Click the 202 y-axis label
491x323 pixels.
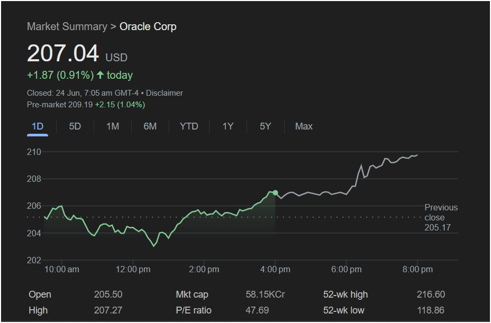[34, 261]
